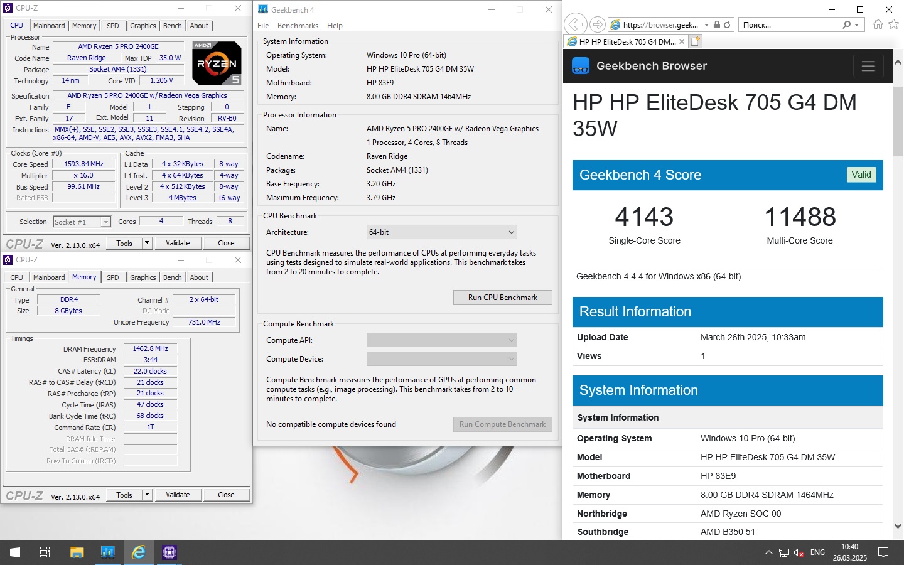Viewport: 904px width, 565px height.
Task: Open network status tray icon
Action: 784,552
